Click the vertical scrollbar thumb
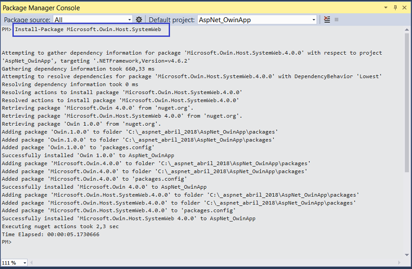The height and width of the screenshot is (269, 412). (x=407, y=102)
